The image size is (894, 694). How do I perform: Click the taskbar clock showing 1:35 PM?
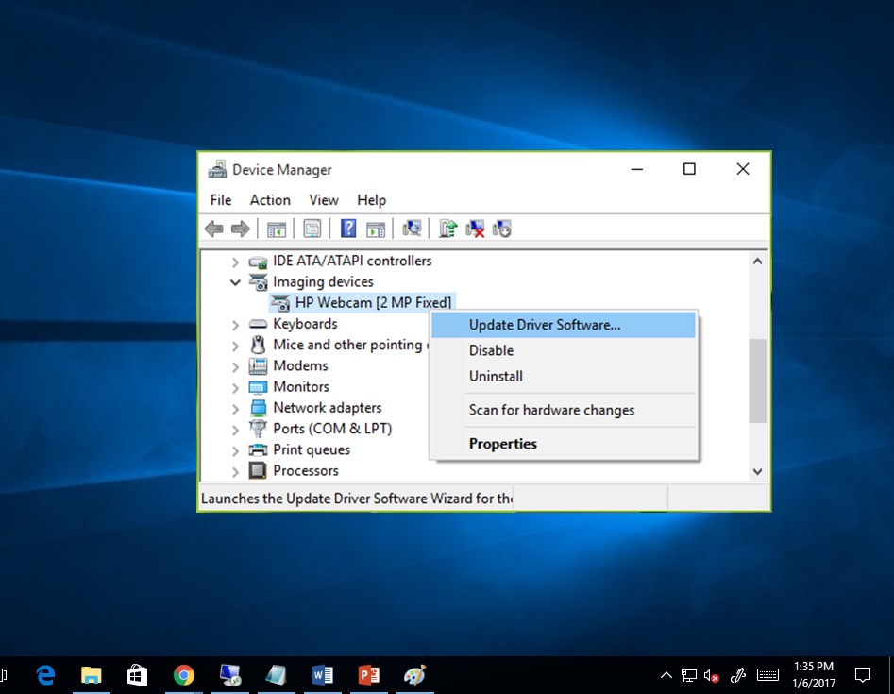tap(814, 674)
